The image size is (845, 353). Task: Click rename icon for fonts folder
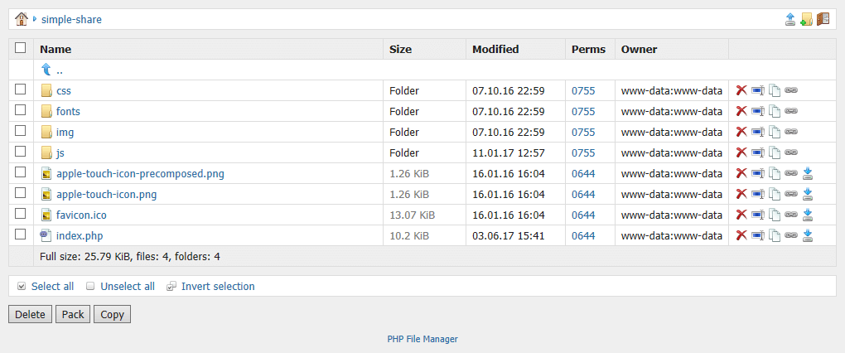tap(757, 111)
